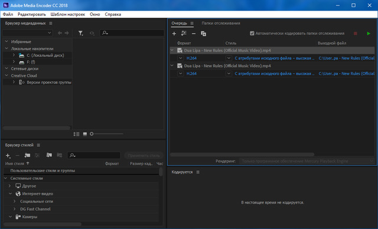Collapse the Системные стили group
378x229 pixels.
click(6, 178)
